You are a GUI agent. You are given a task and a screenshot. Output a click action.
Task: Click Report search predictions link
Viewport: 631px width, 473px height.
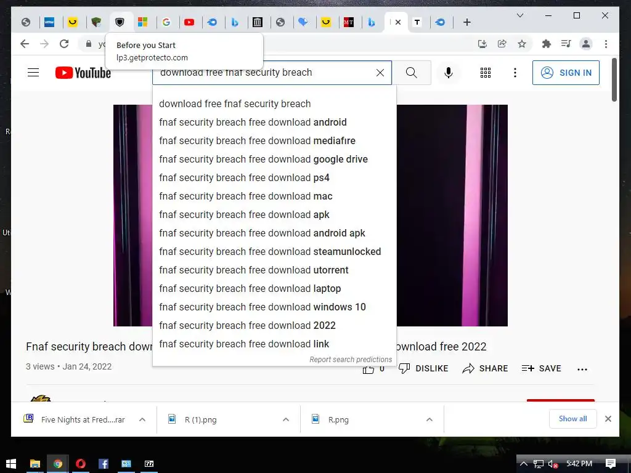point(351,360)
